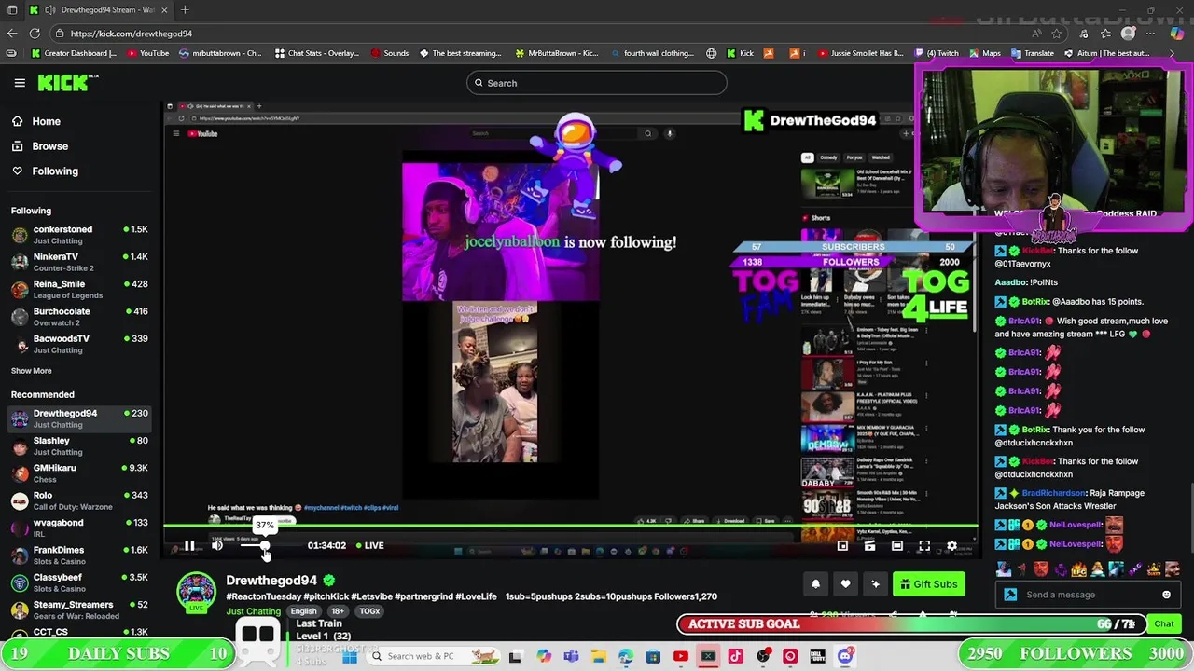This screenshot has width=1194, height=671.
Task: Select the TOGx tag
Action: pyautogui.click(x=369, y=611)
